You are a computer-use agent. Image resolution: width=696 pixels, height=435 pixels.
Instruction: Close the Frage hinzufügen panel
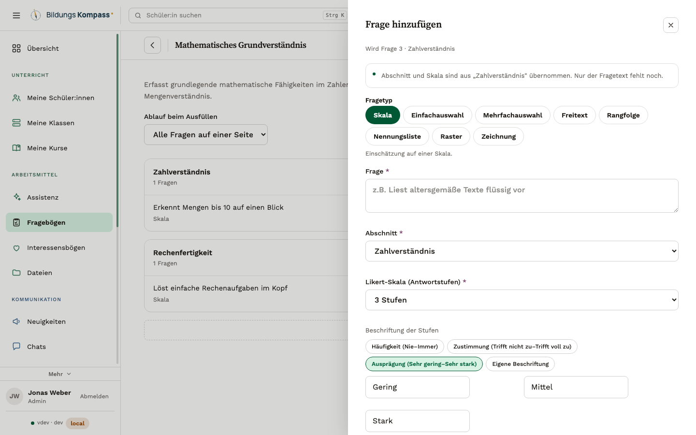(x=671, y=25)
